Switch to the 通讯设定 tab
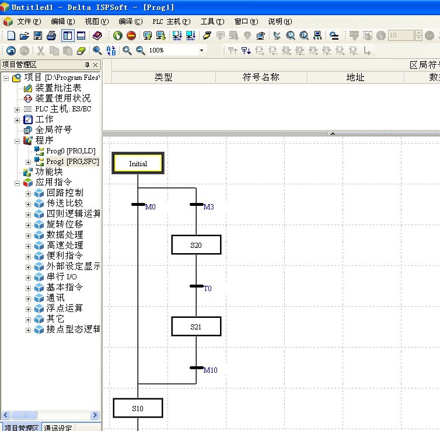440x431 pixels. tap(58, 428)
